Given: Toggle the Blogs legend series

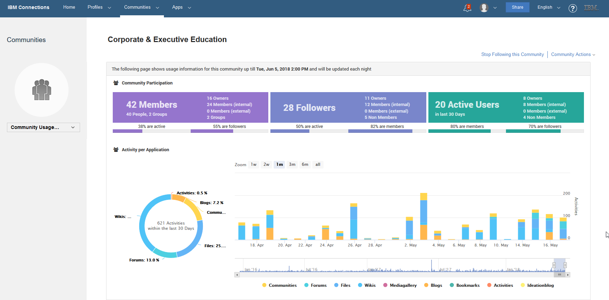Looking at the screenshot, I should tap(433, 285).
